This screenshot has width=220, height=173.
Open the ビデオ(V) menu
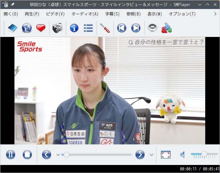[x=55, y=14]
